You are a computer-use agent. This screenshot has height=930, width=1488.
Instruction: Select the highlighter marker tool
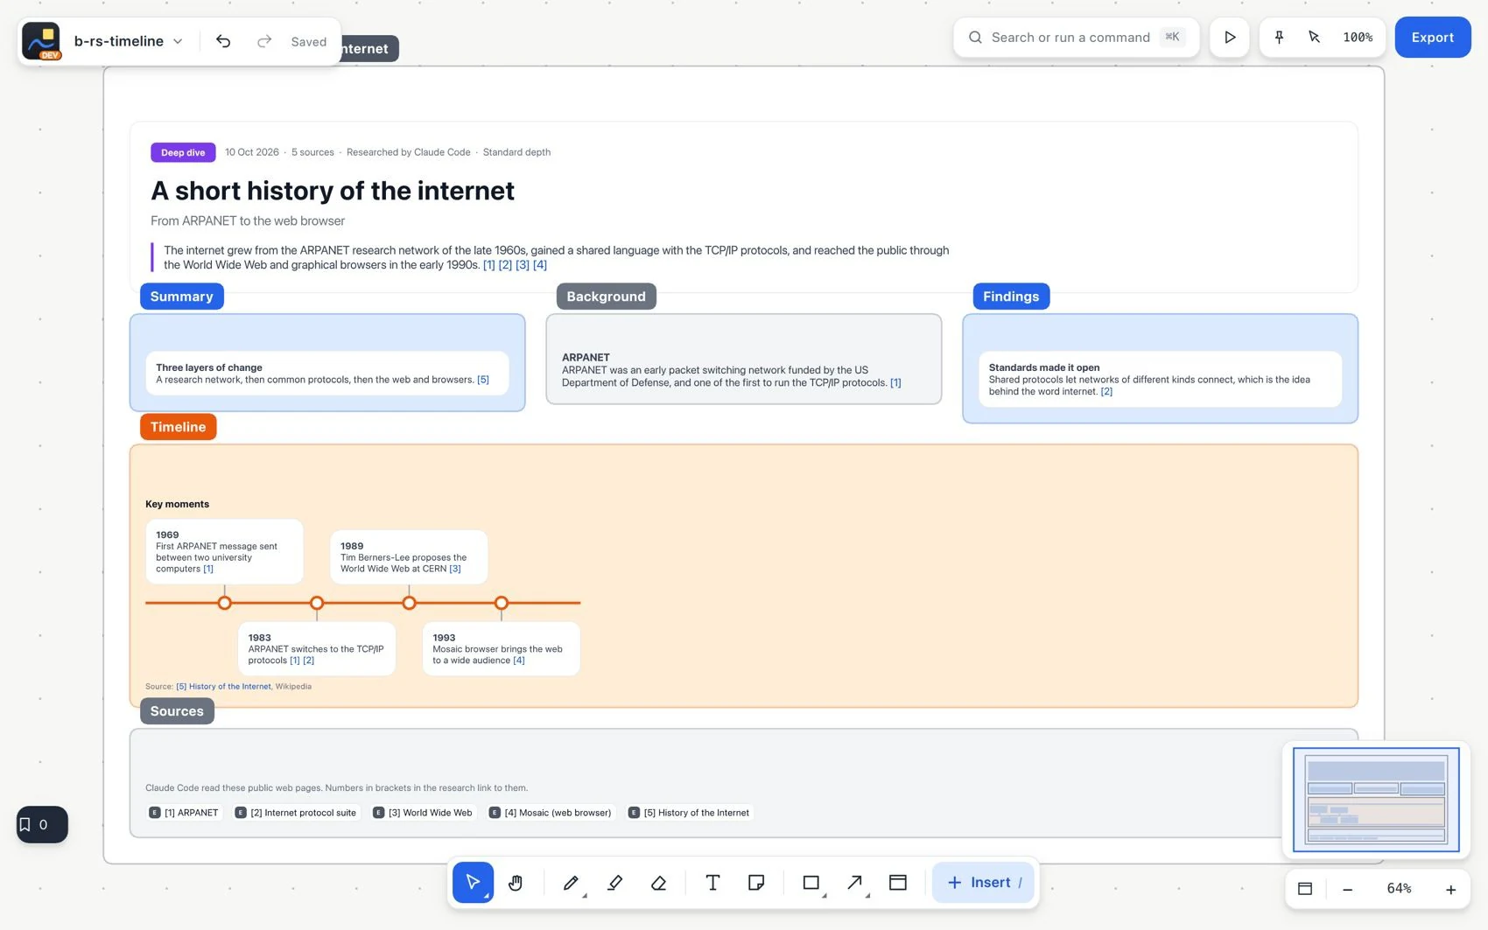coord(615,882)
